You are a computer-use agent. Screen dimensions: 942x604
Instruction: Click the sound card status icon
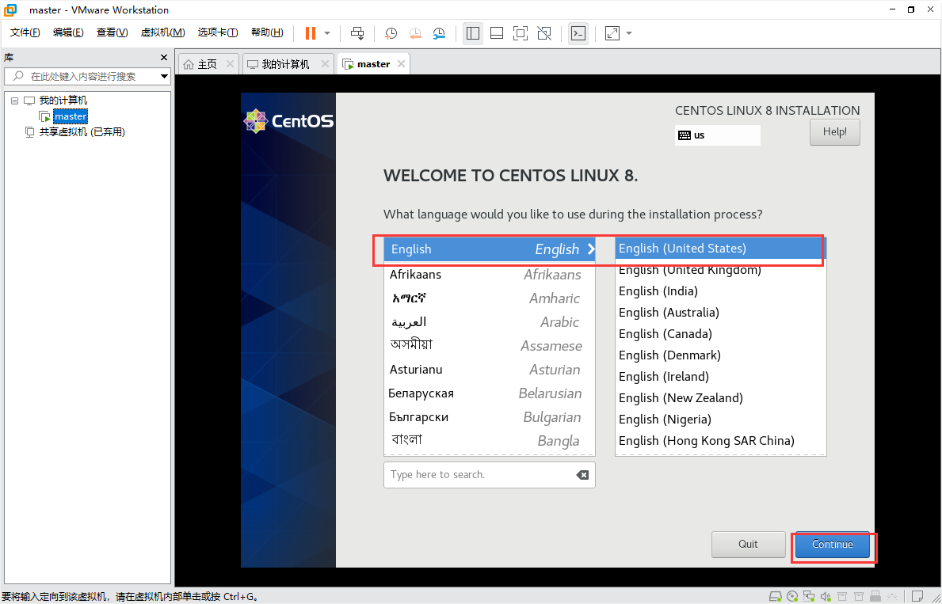826,596
